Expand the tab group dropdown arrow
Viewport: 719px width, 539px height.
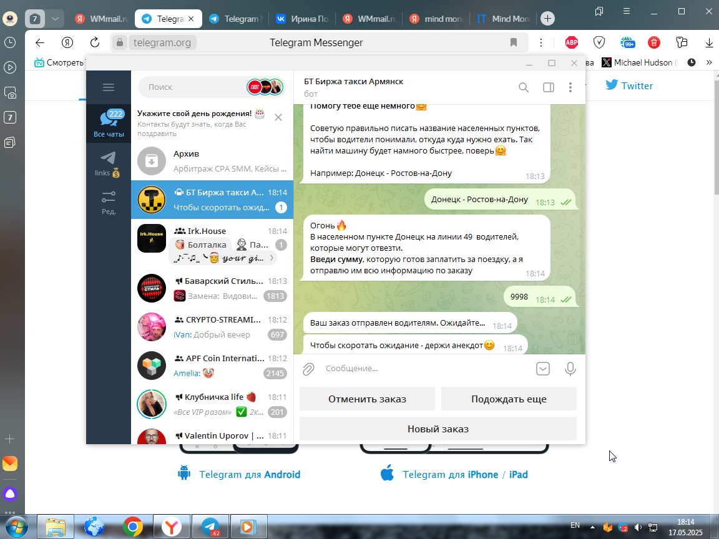click(55, 19)
